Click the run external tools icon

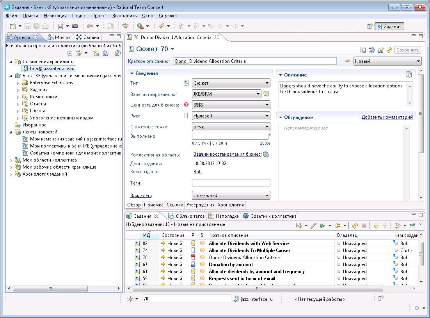click(140, 26)
